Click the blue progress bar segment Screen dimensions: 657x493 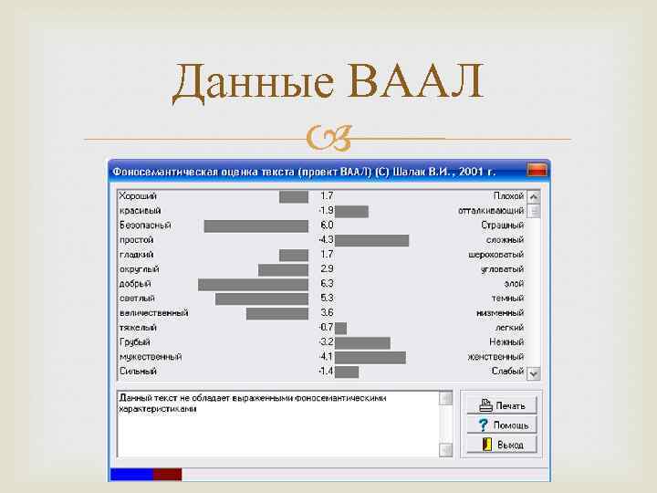(131, 475)
